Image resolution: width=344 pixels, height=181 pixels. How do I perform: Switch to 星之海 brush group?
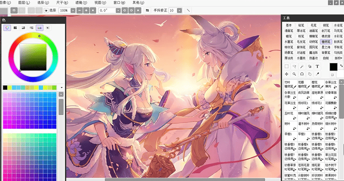click(326, 47)
